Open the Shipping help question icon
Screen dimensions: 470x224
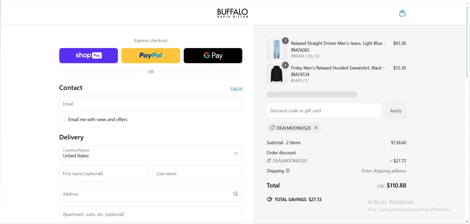click(x=288, y=171)
